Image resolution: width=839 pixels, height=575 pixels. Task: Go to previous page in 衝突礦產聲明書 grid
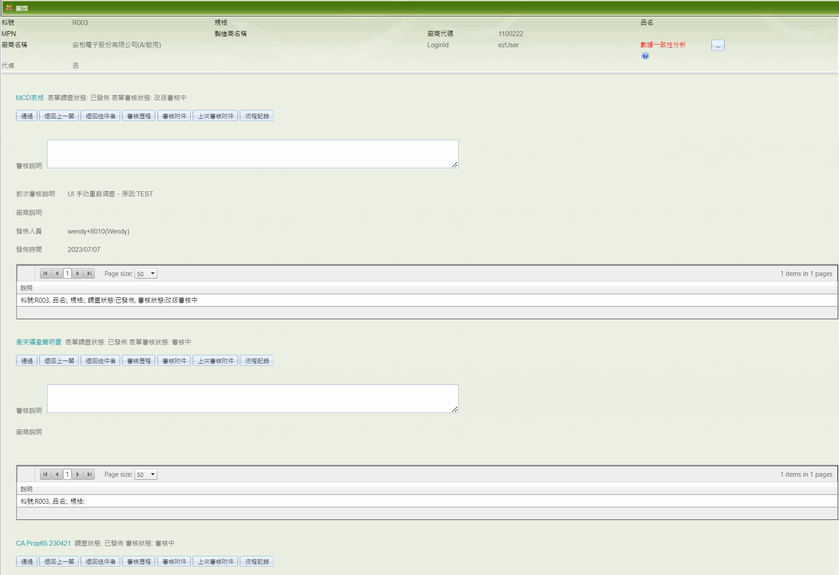pos(57,474)
